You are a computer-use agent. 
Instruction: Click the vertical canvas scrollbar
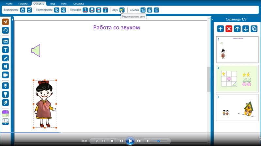tap(208, 79)
